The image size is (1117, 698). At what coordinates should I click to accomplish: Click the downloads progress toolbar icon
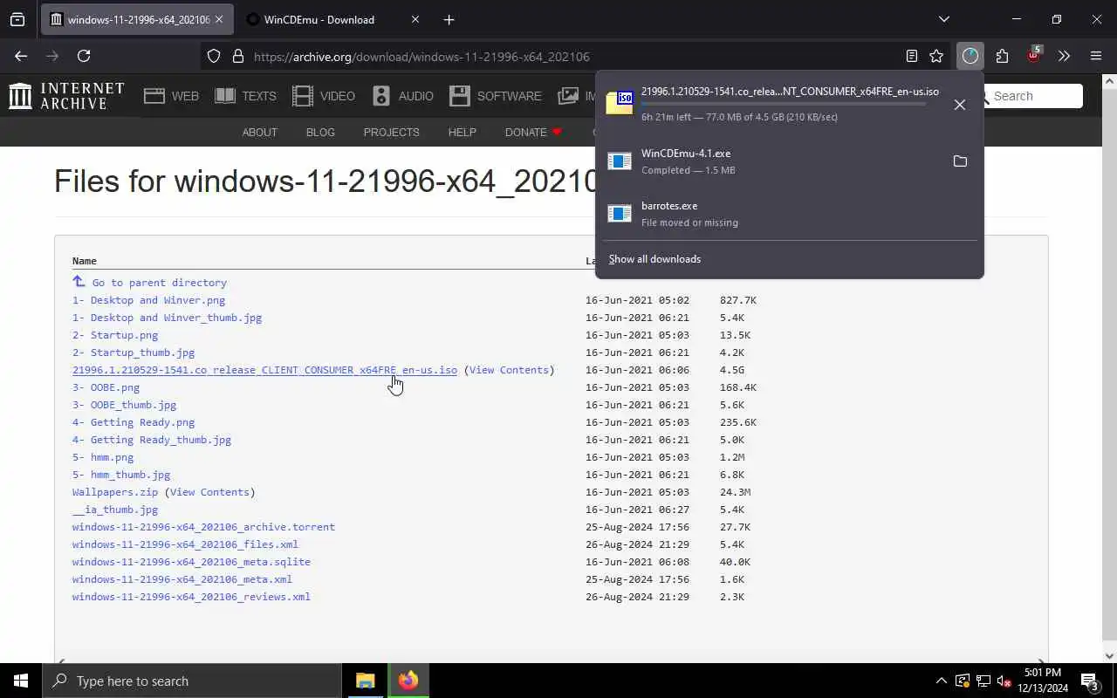[970, 56]
